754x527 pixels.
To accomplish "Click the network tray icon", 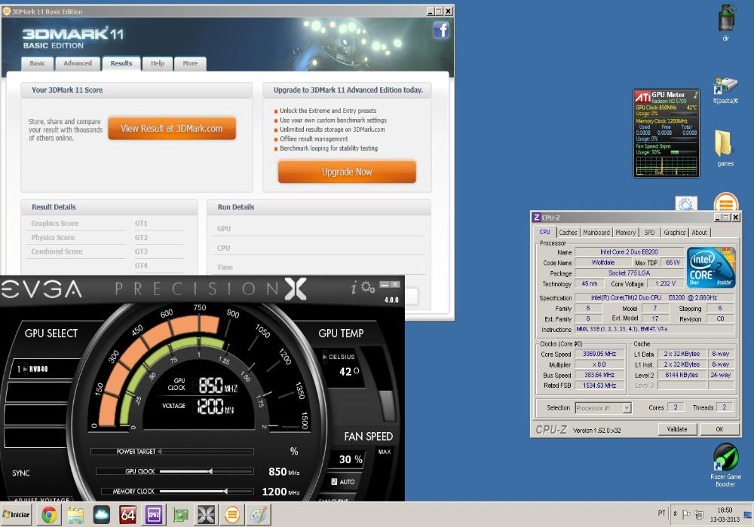I will pos(699,514).
